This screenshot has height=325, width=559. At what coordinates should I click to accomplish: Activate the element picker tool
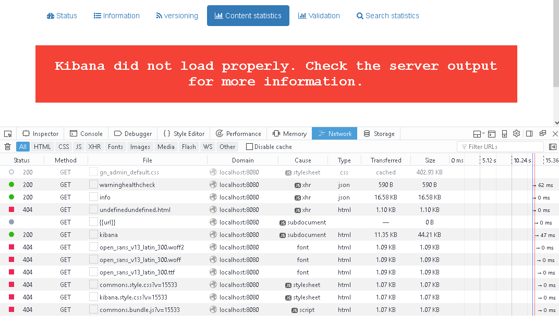click(8, 133)
